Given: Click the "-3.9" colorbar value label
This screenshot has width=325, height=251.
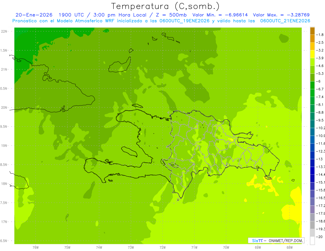Looking at the screenshot, I should (x=320, y=58).
